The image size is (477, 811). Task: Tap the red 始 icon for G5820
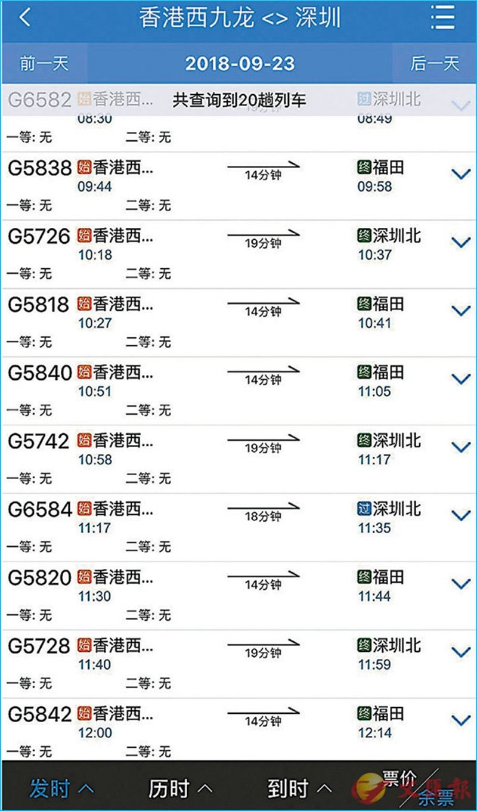[x=85, y=578]
